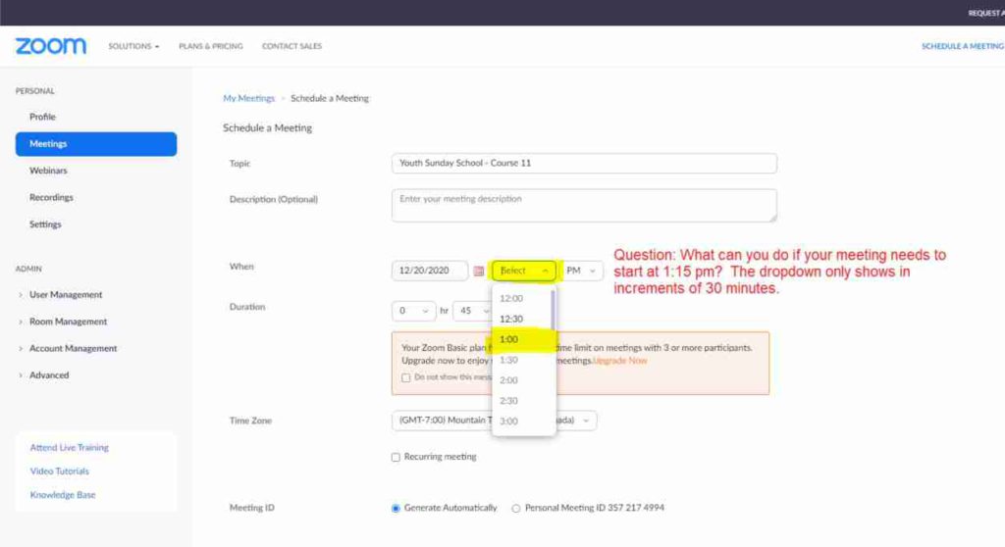The height and width of the screenshot is (547, 1005).
Task: Expand Room Management section
Action: (x=68, y=322)
